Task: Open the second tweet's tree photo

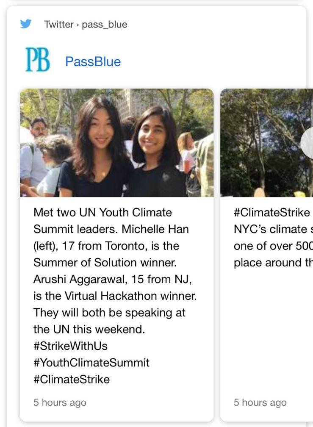Action: tap(266, 143)
